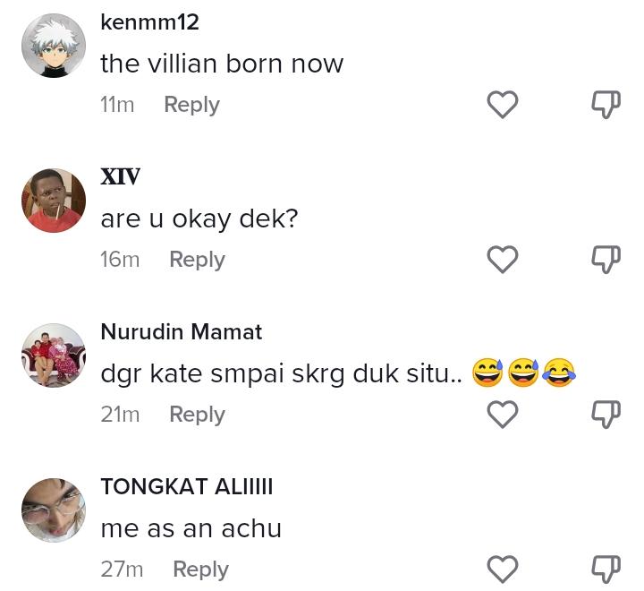
Task: Visit the TONGKAT ALIIIII username link
Action: coord(186,486)
